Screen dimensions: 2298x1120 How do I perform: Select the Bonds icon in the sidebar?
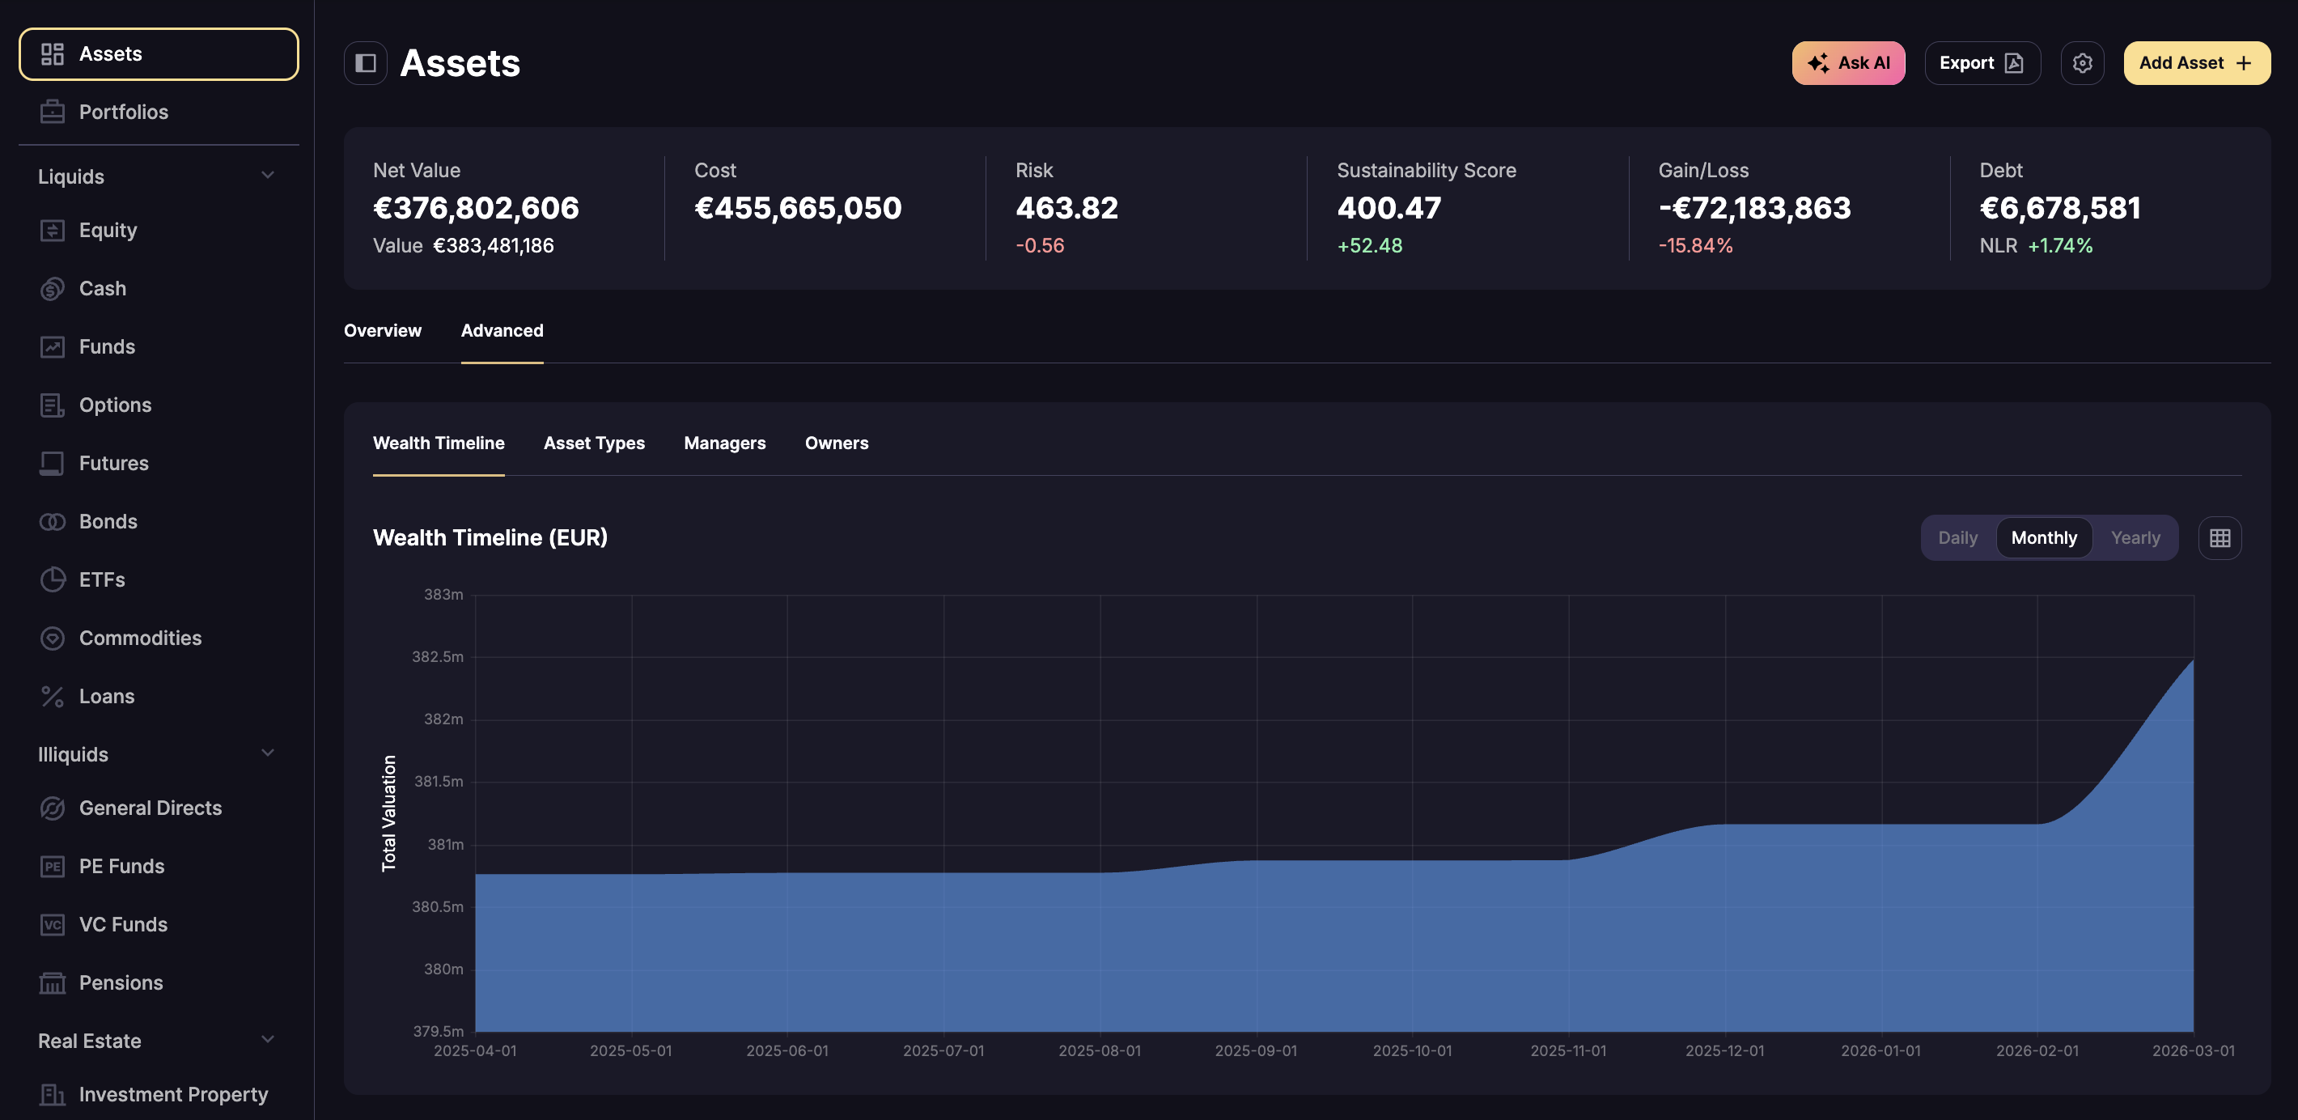click(53, 521)
